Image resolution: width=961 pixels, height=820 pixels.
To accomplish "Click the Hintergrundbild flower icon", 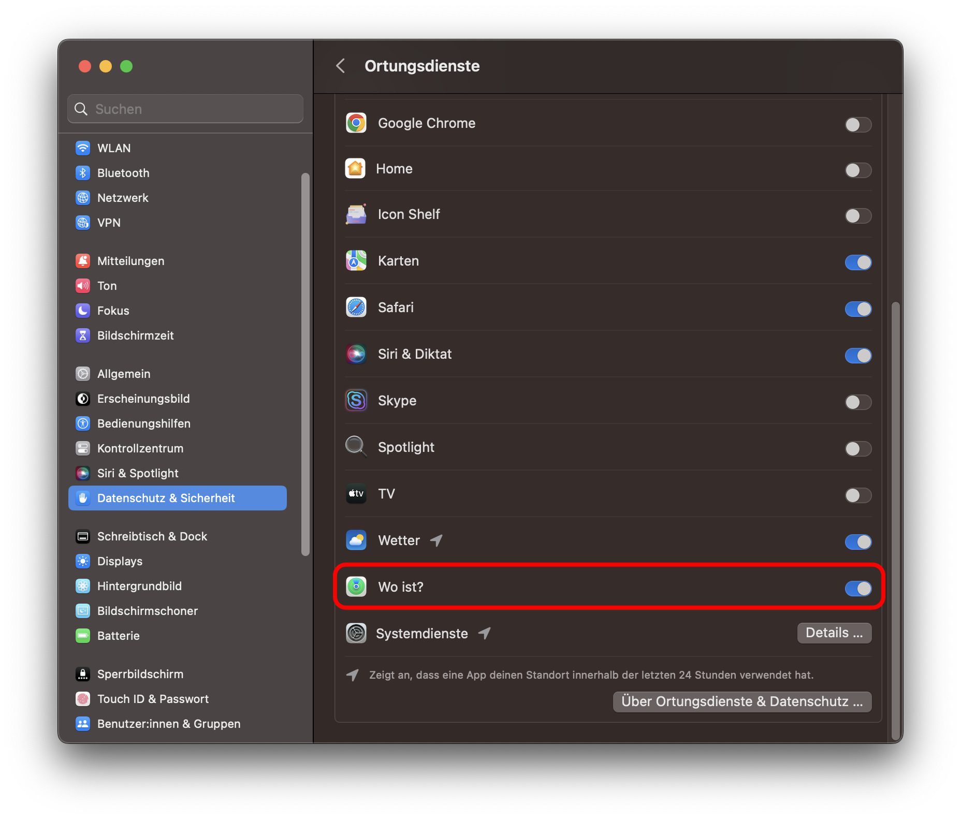I will tap(83, 586).
